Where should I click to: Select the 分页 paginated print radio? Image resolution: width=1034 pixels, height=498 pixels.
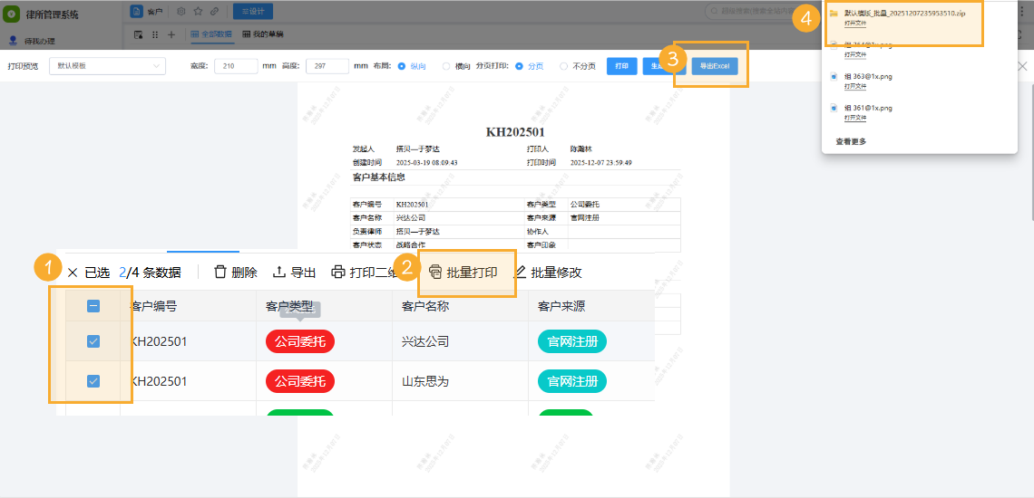pyautogui.click(x=519, y=66)
